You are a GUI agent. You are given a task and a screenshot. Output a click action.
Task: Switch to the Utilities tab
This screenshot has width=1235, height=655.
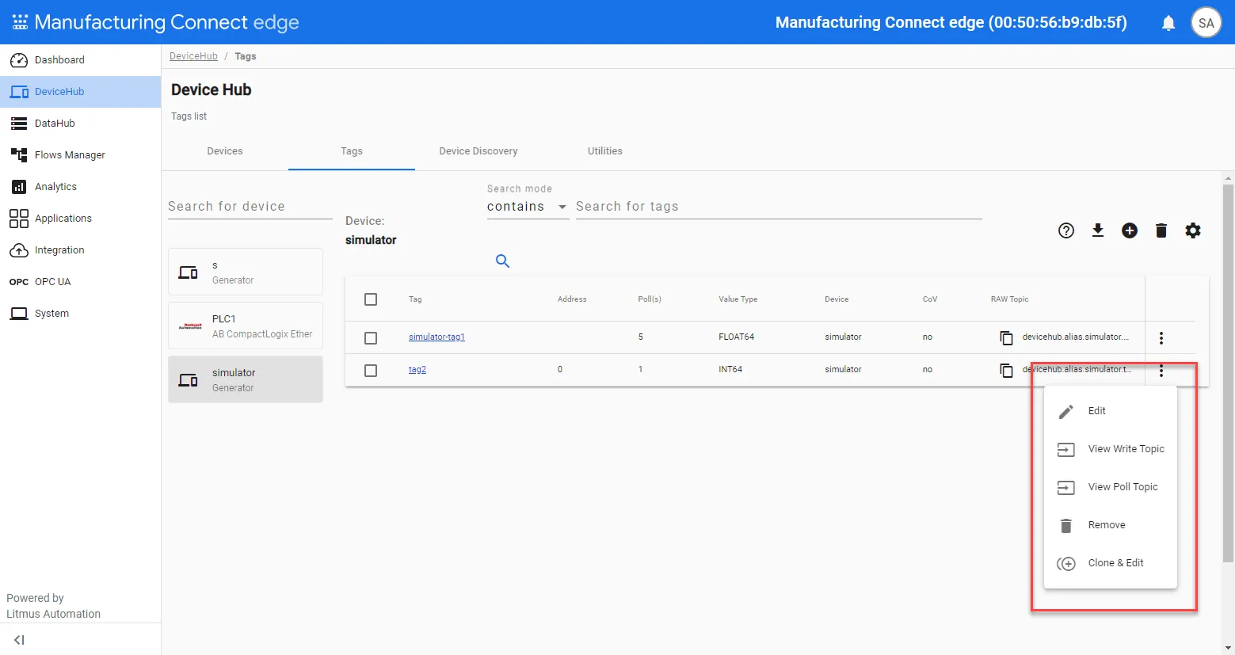pyautogui.click(x=605, y=151)
